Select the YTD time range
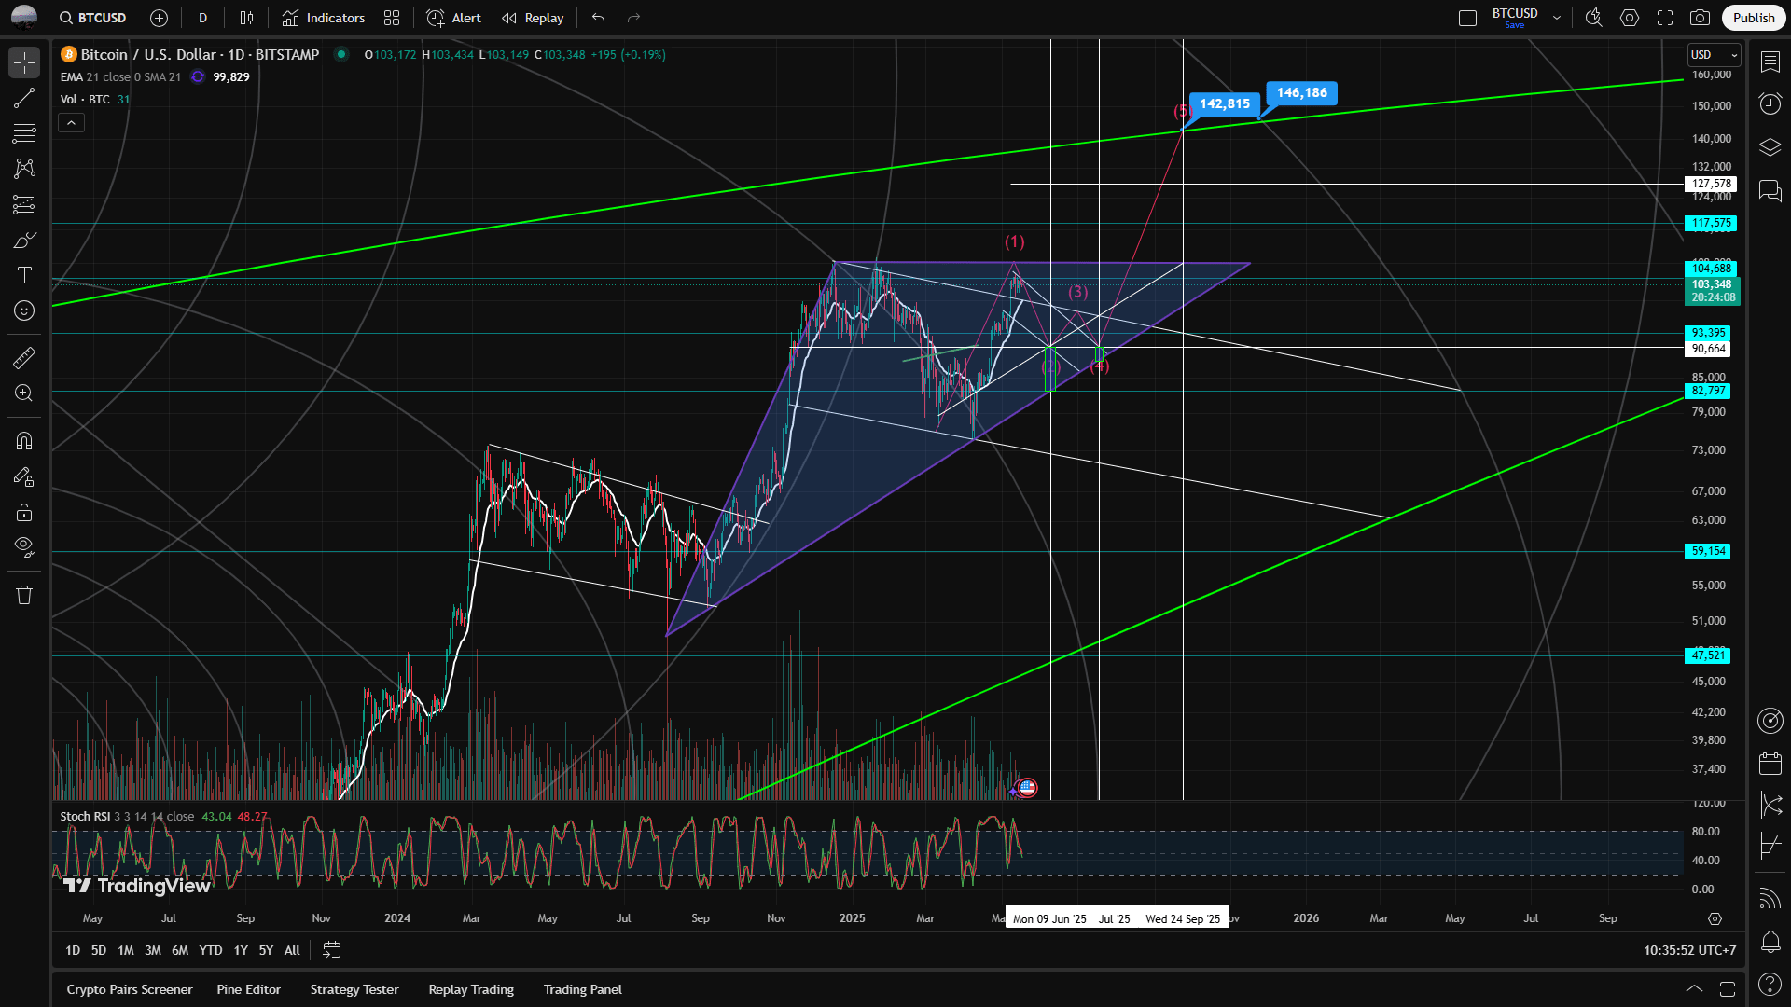 tap(211, 950)
